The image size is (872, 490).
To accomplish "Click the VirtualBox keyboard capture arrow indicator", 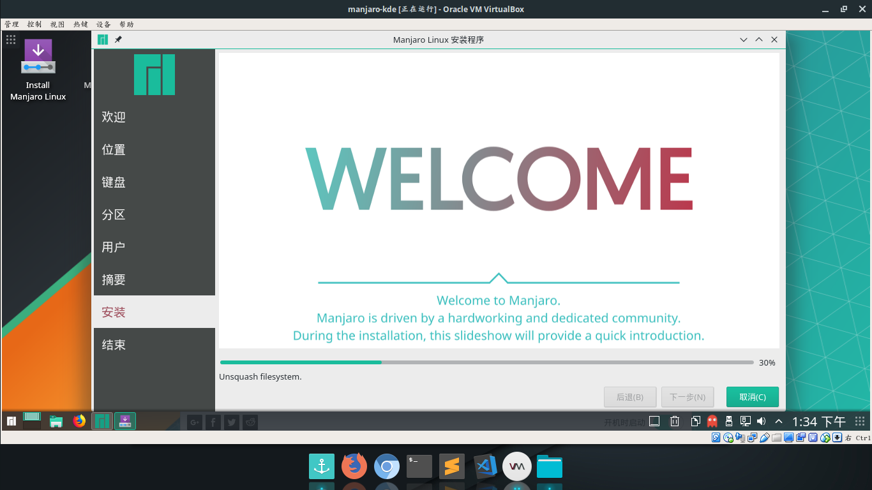I will [x=838, y=438].
